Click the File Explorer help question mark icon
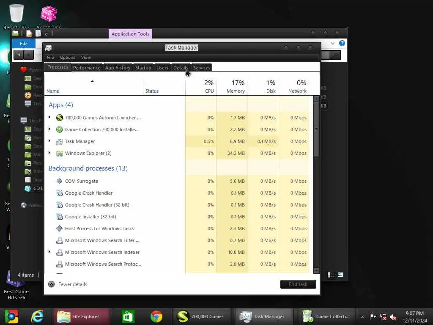This screenshot has width=433, height=325. click(342, 44)
